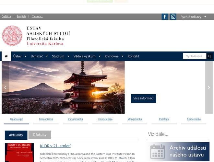Show previous slide with left arrow
214x162 pixels.
tap(5, 87)
